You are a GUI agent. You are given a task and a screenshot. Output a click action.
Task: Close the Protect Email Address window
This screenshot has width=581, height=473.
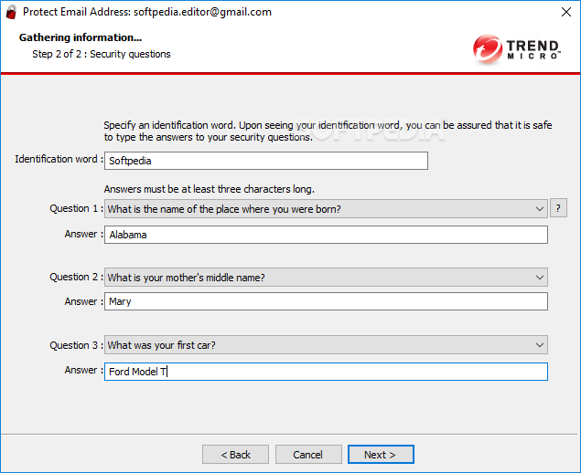[565, 12]
